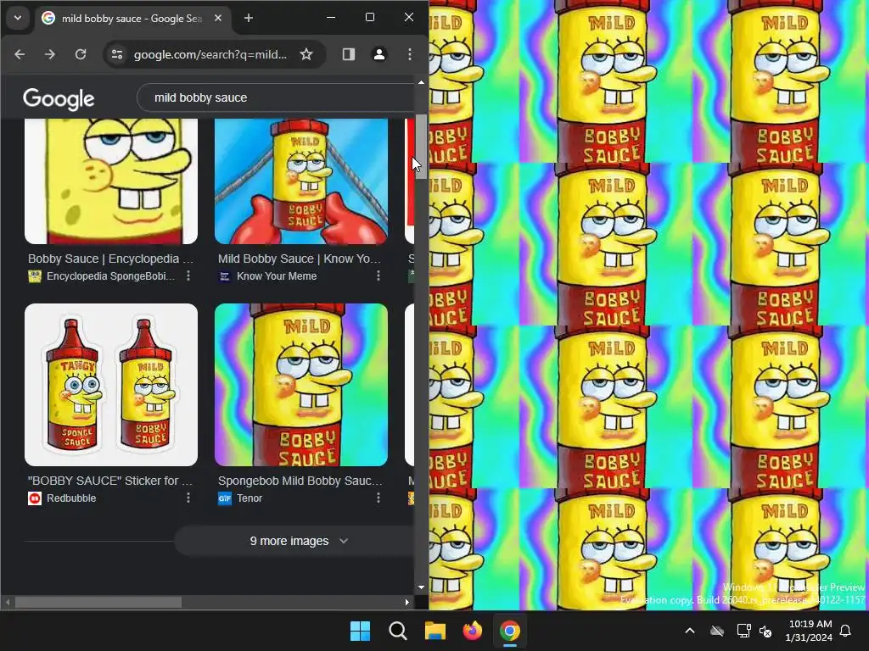Image resolution: width=869 pixels, height=651 pixels.
Task: Open options menu for Redbubble result
Action: [x=188, y=498]
